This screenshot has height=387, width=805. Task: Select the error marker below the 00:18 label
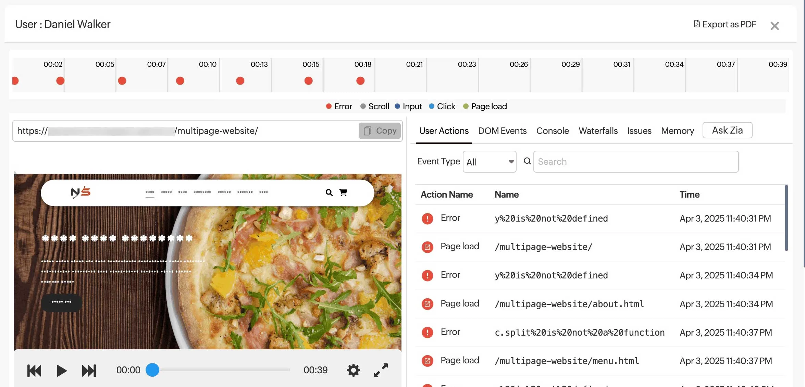360,81
